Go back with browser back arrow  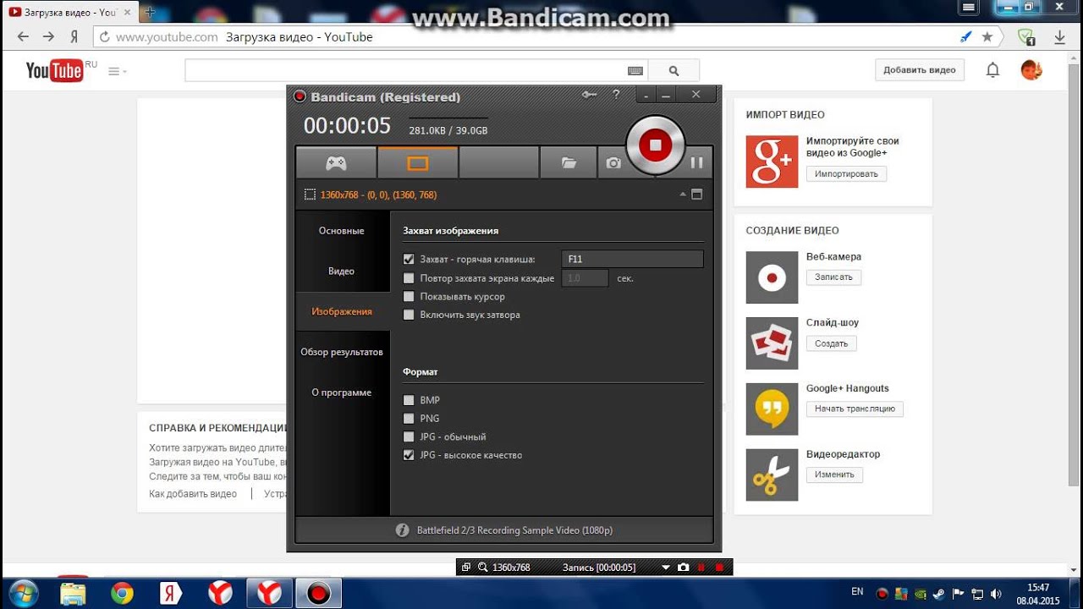[23, 37]
